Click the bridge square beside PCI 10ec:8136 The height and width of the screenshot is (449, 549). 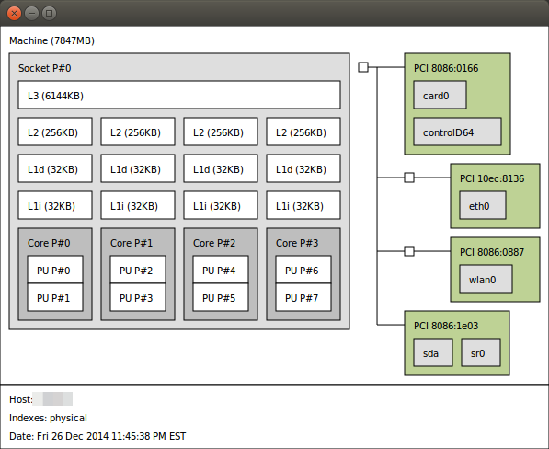[409, 178]
